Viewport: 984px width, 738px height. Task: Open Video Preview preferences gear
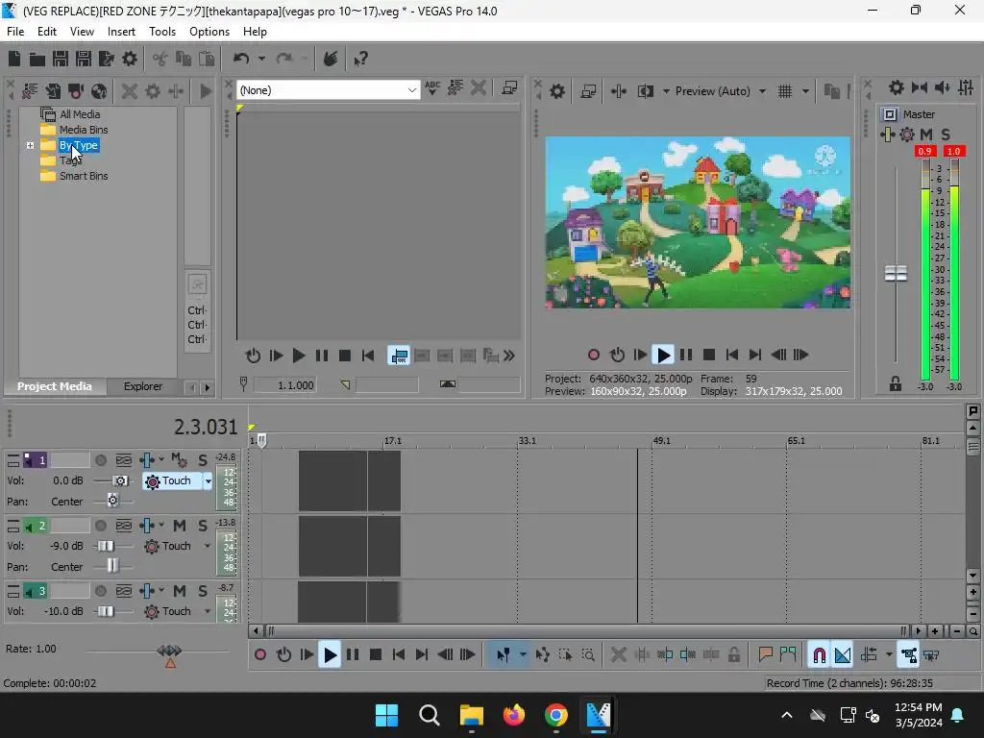pos(557,91)
